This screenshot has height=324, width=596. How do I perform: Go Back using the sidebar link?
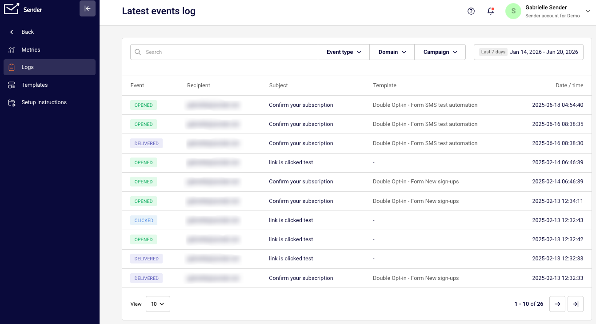tap(28, 32)
